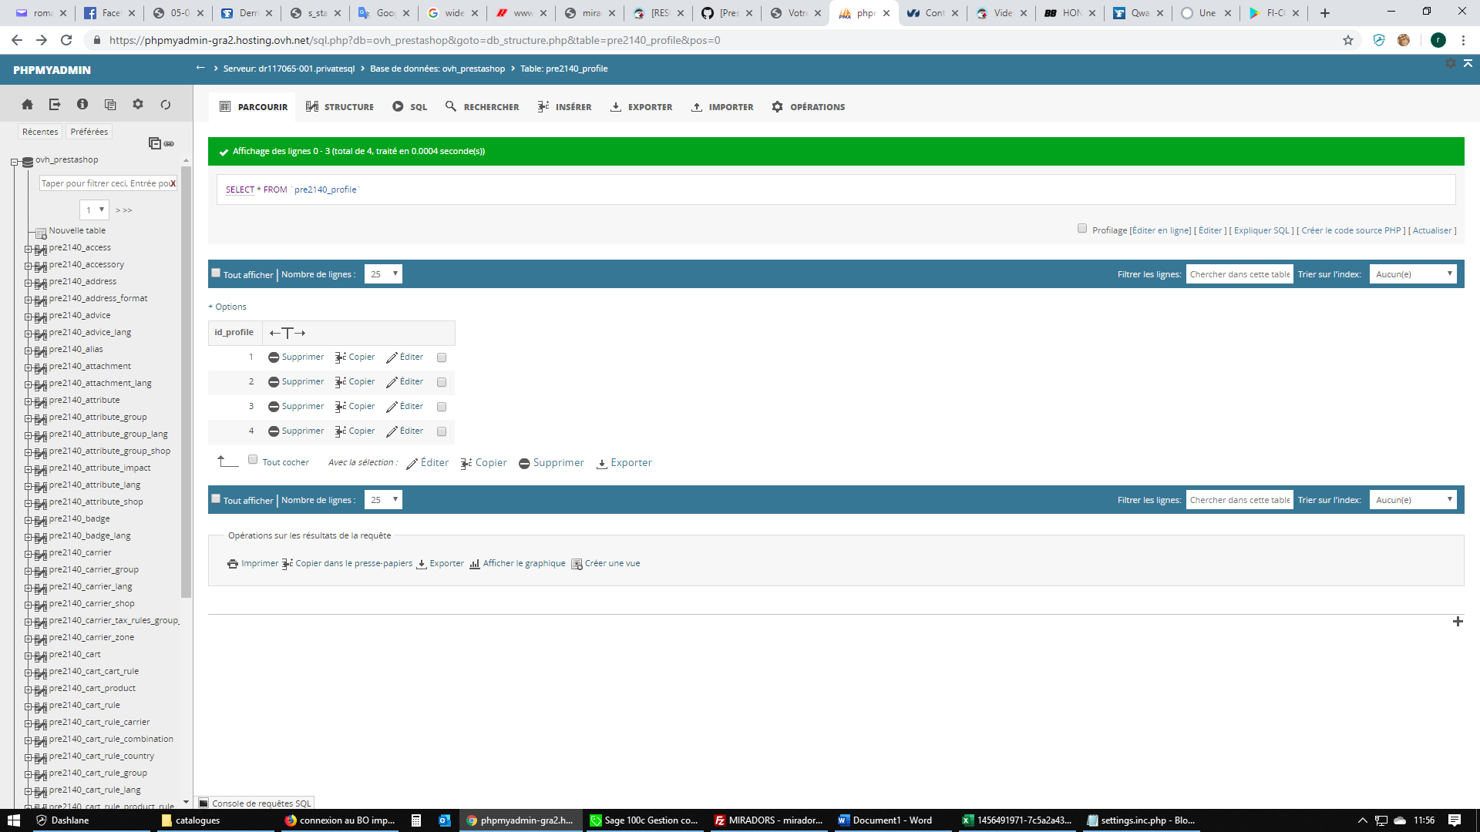
Task: Expand the pre2140_address table node
Action: [29, 282]
